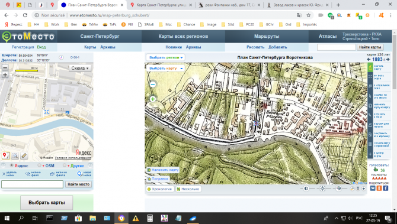Overlay map on map (наложить карту на карту)
397x224 pixels.
click(370, 106)
